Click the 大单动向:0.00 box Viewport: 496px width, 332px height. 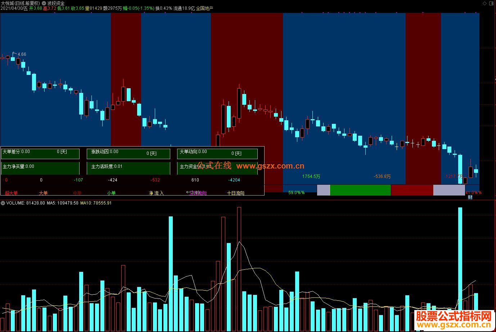point(217,153)
